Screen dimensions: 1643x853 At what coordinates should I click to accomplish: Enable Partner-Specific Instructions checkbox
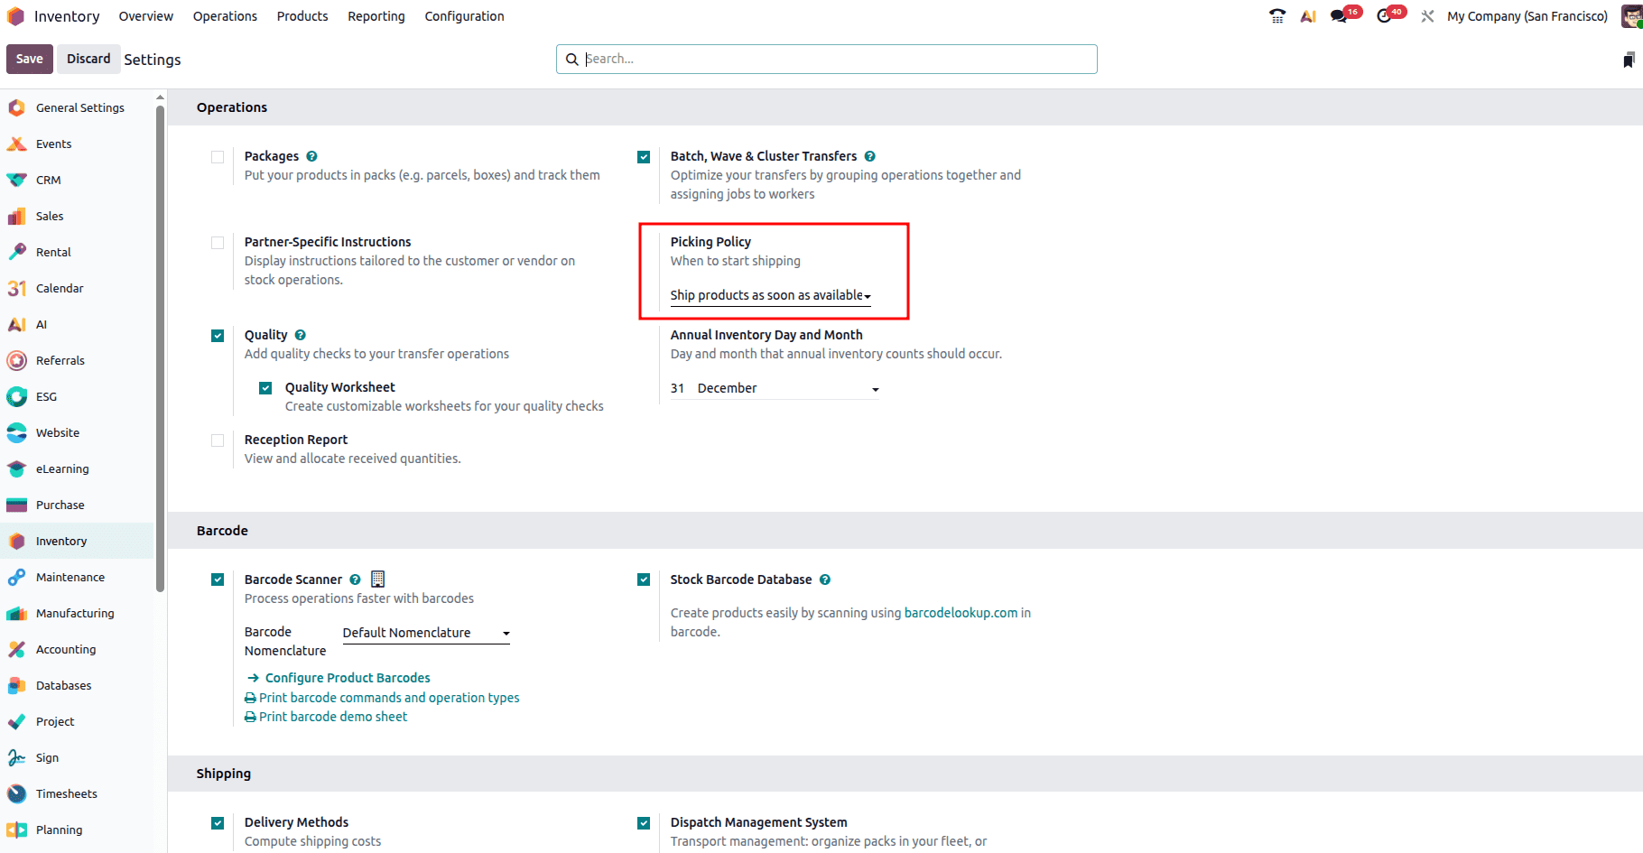(218, 243)
